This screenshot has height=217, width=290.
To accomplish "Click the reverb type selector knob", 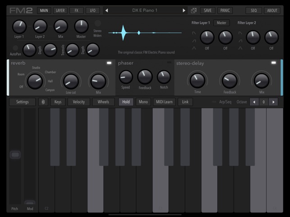I will pos(35,81).
